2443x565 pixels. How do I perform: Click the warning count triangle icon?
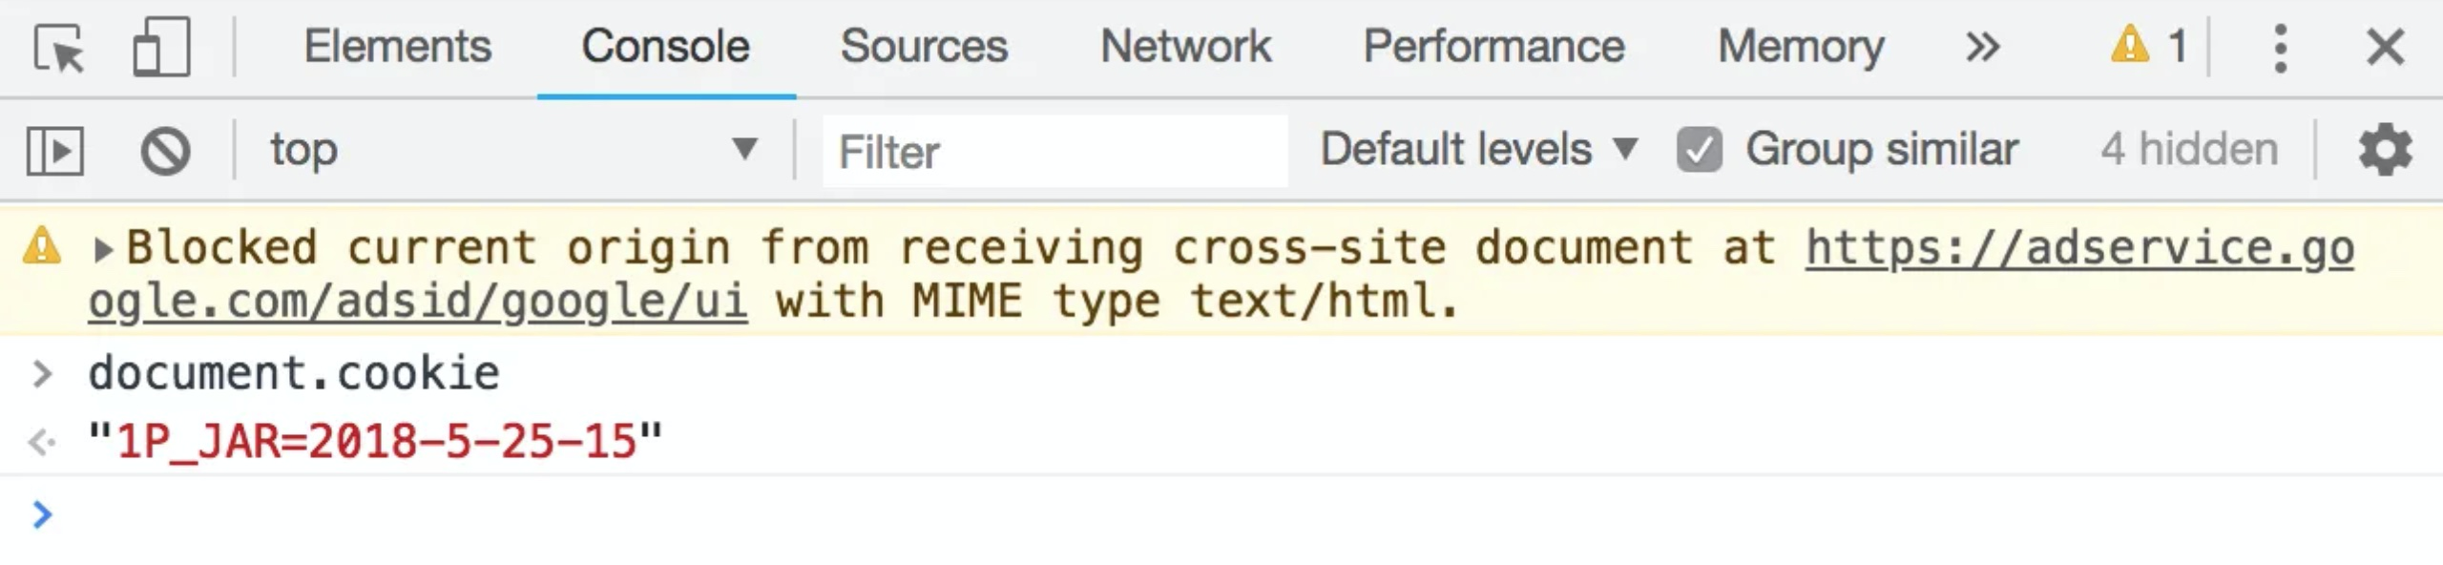coord(2129,45)
